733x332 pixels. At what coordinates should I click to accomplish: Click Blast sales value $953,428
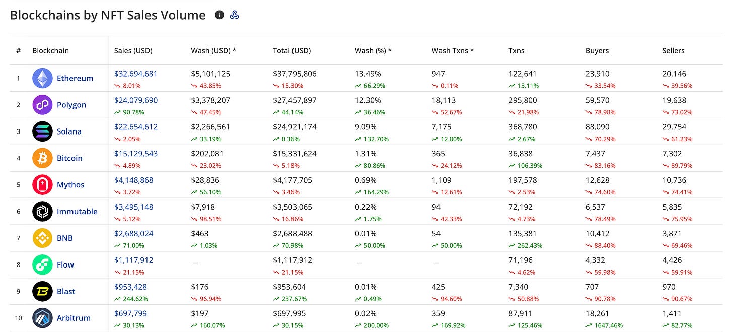coord(131,287)
